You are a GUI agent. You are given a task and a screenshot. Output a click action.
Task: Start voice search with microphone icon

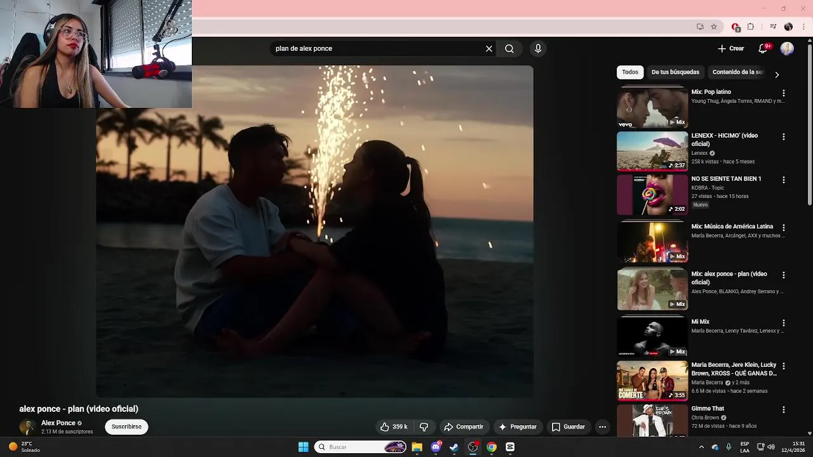click(x=538, y=48)
